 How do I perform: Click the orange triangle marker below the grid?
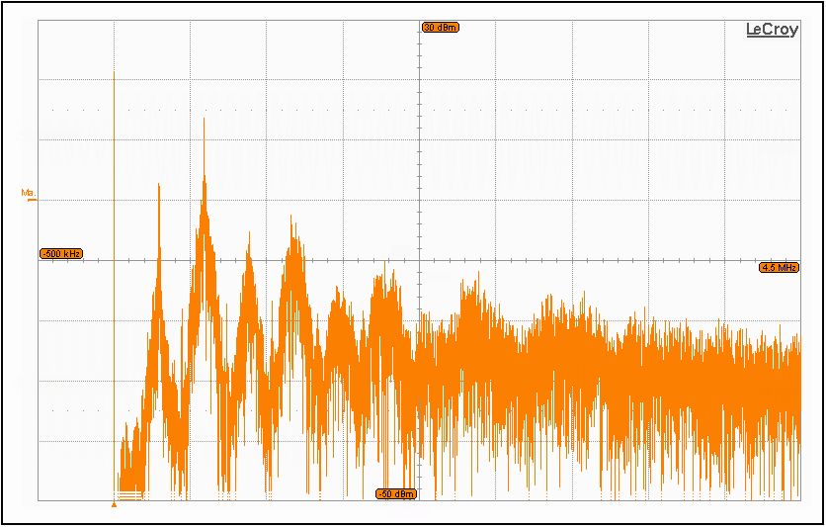coord(114,504)
